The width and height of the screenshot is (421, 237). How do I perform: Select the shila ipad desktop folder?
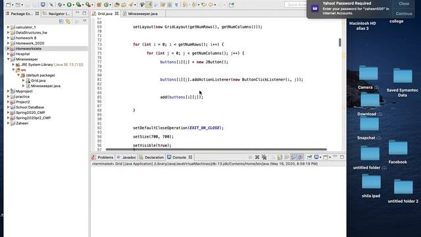(371, 186)
